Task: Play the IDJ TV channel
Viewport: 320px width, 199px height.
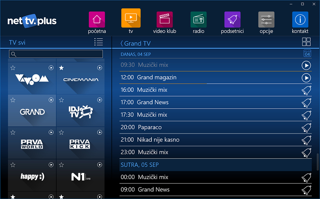Action: (100, 100)
